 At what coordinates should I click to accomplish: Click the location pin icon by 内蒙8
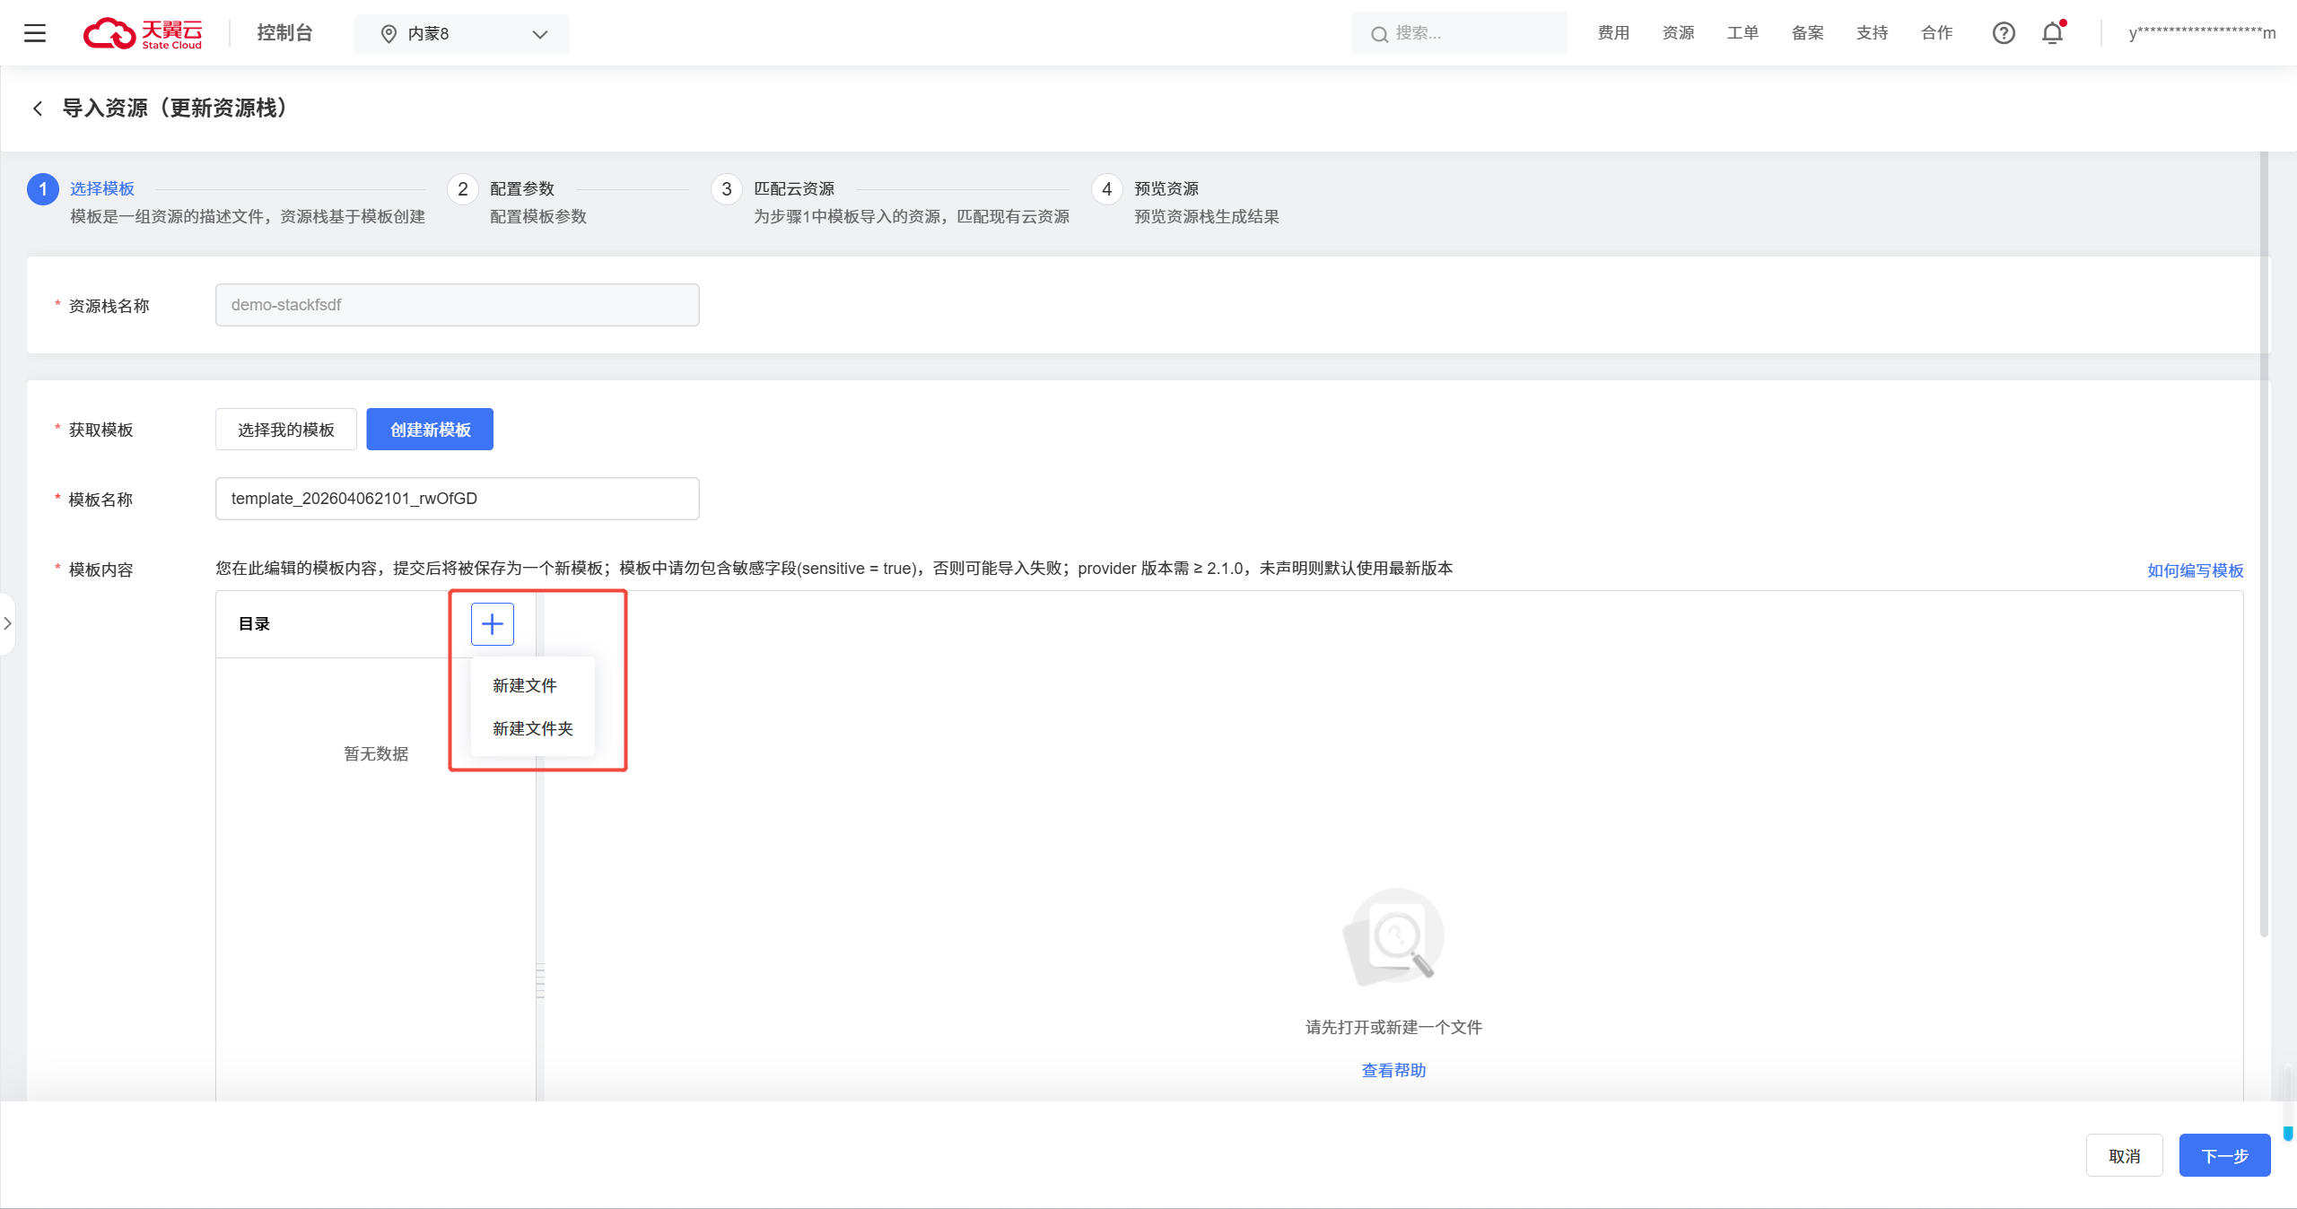(x=389, y=34)
